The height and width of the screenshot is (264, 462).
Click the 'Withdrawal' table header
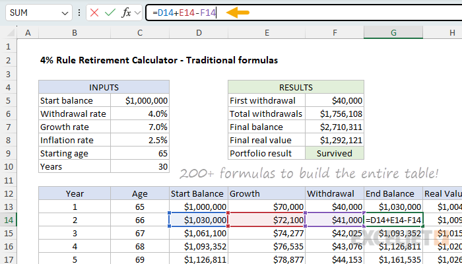click(x=335, y=193)
